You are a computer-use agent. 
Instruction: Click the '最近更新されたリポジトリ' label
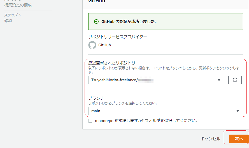tap(112, 63)
